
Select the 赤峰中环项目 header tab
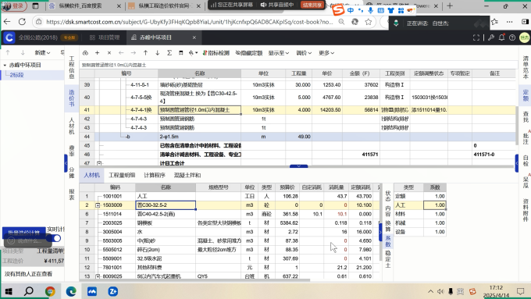155,37
